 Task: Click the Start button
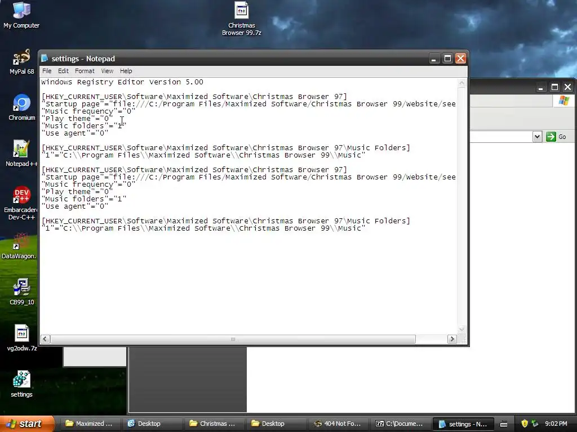point(27,424)
